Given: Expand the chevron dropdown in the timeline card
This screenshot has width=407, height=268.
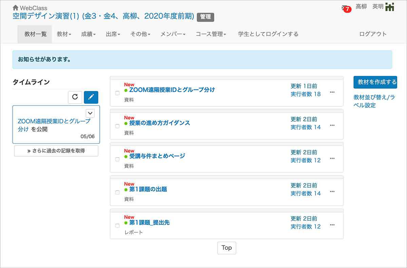Looking at the screenshot, I should coord(90,113).
